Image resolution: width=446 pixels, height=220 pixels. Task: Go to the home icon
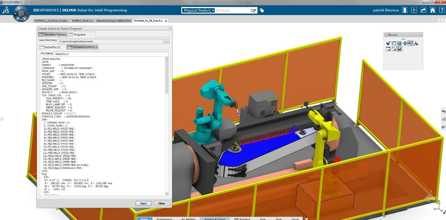coord(433,10)
